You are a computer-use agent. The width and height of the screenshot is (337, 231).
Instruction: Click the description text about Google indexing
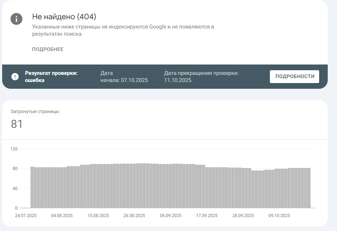(123, 30)
